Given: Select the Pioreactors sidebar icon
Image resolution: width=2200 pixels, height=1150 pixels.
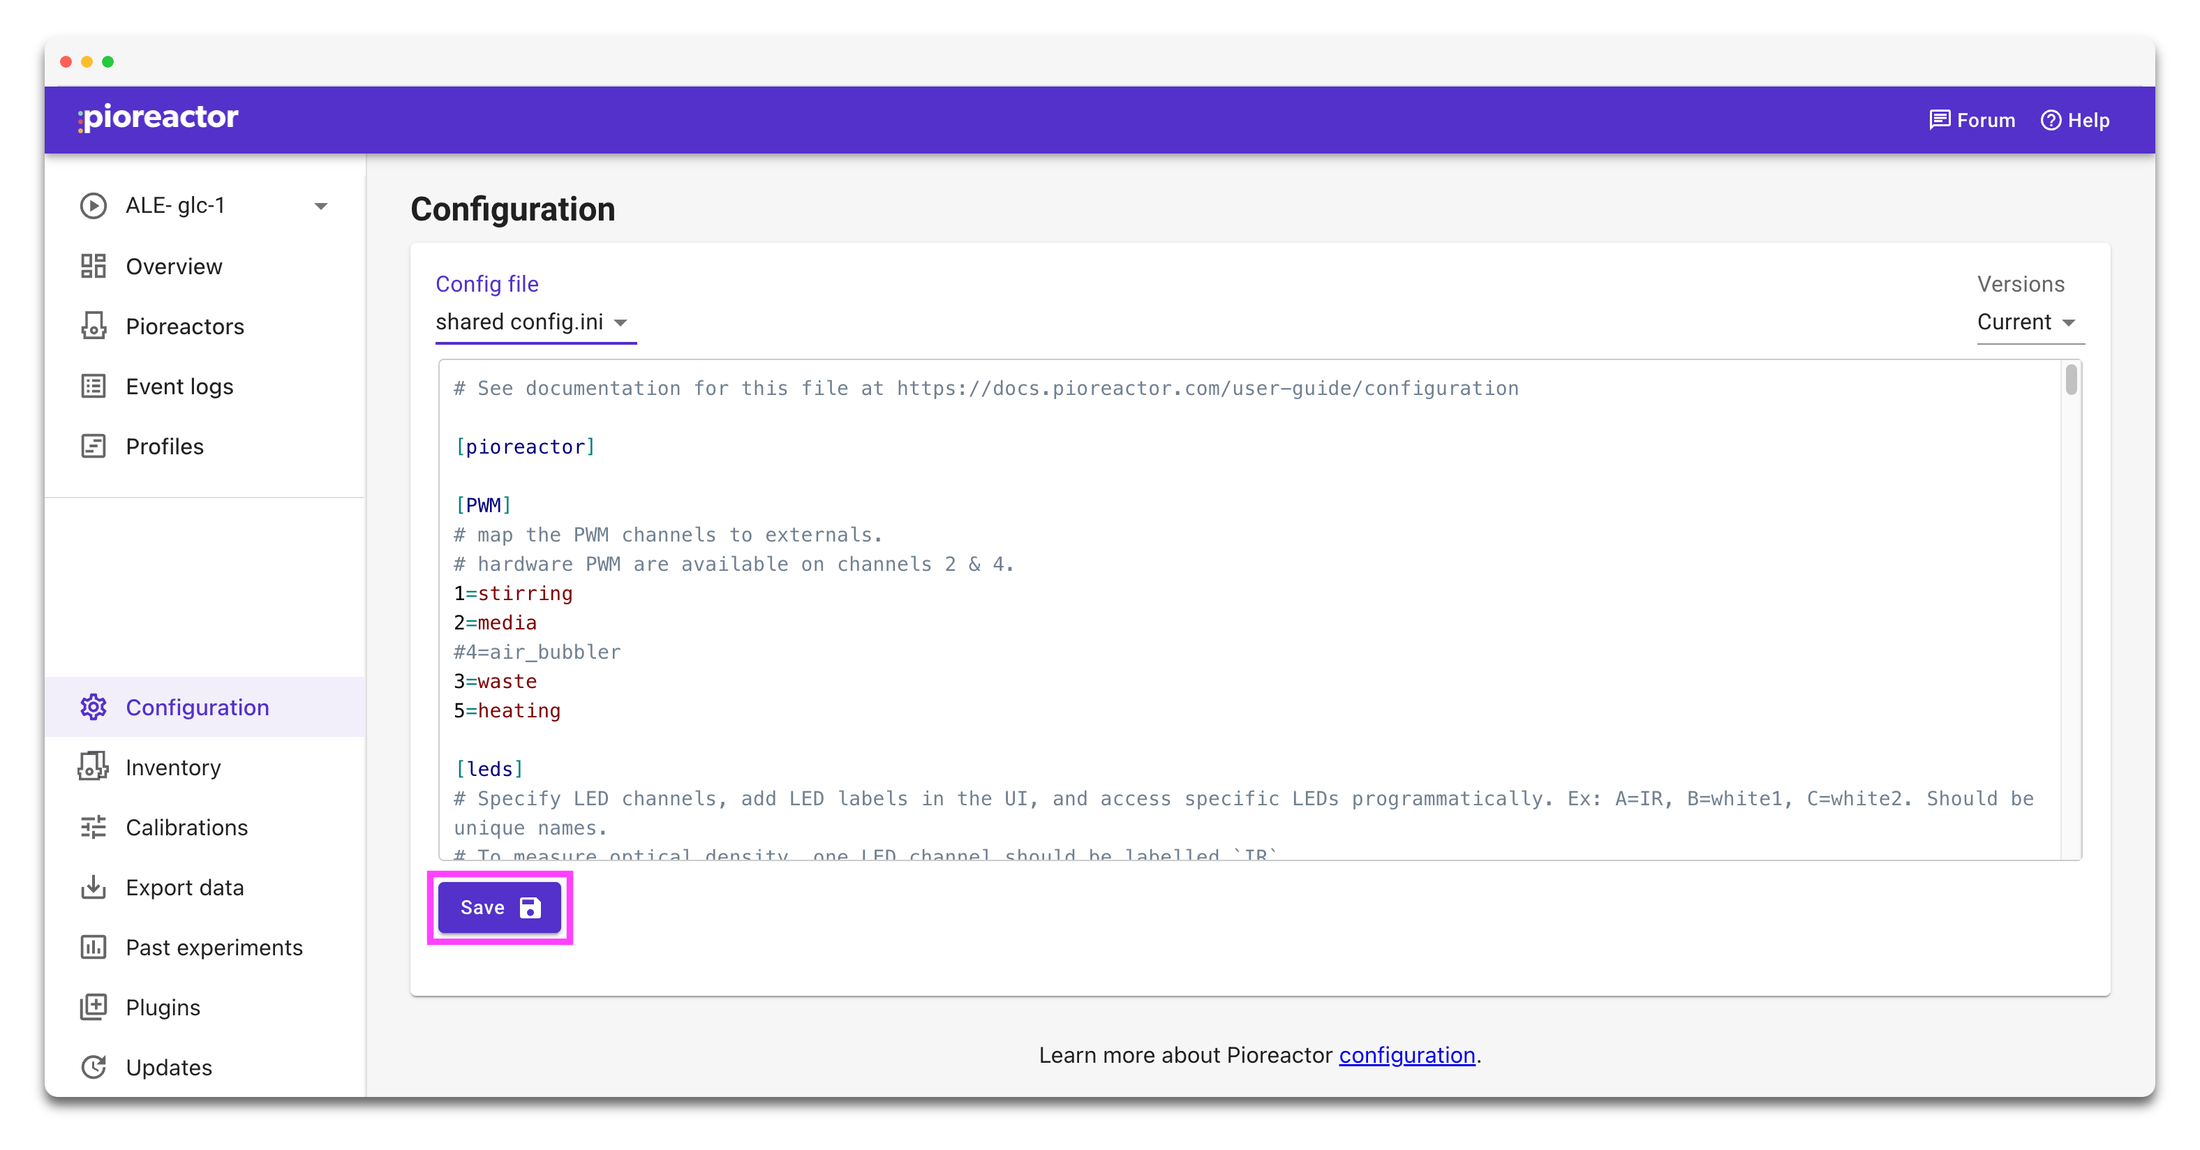Looking at the screenshot, I should tap(94, 326).
